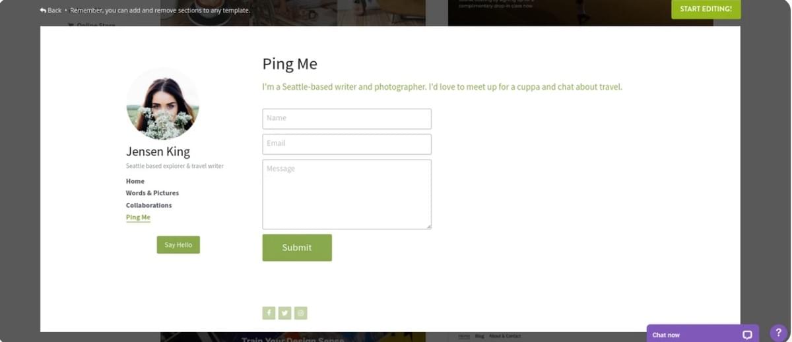Click the green Submit button
Viewport: 792px width, 342px height.
[x=297, y=248]
